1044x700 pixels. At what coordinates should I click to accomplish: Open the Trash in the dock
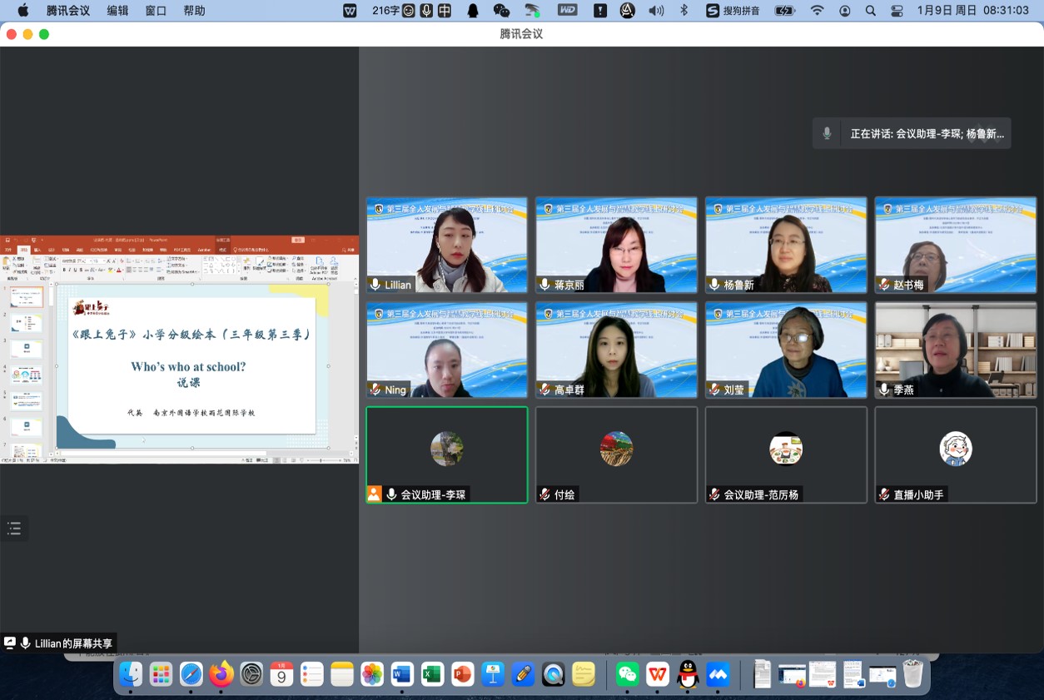913,674
